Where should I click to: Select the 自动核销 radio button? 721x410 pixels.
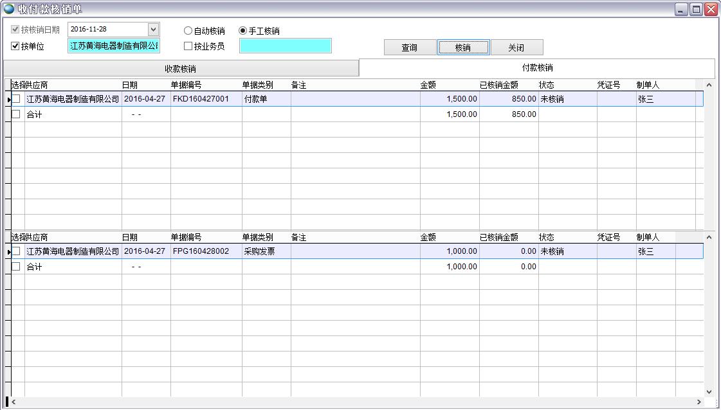[188, 30]
